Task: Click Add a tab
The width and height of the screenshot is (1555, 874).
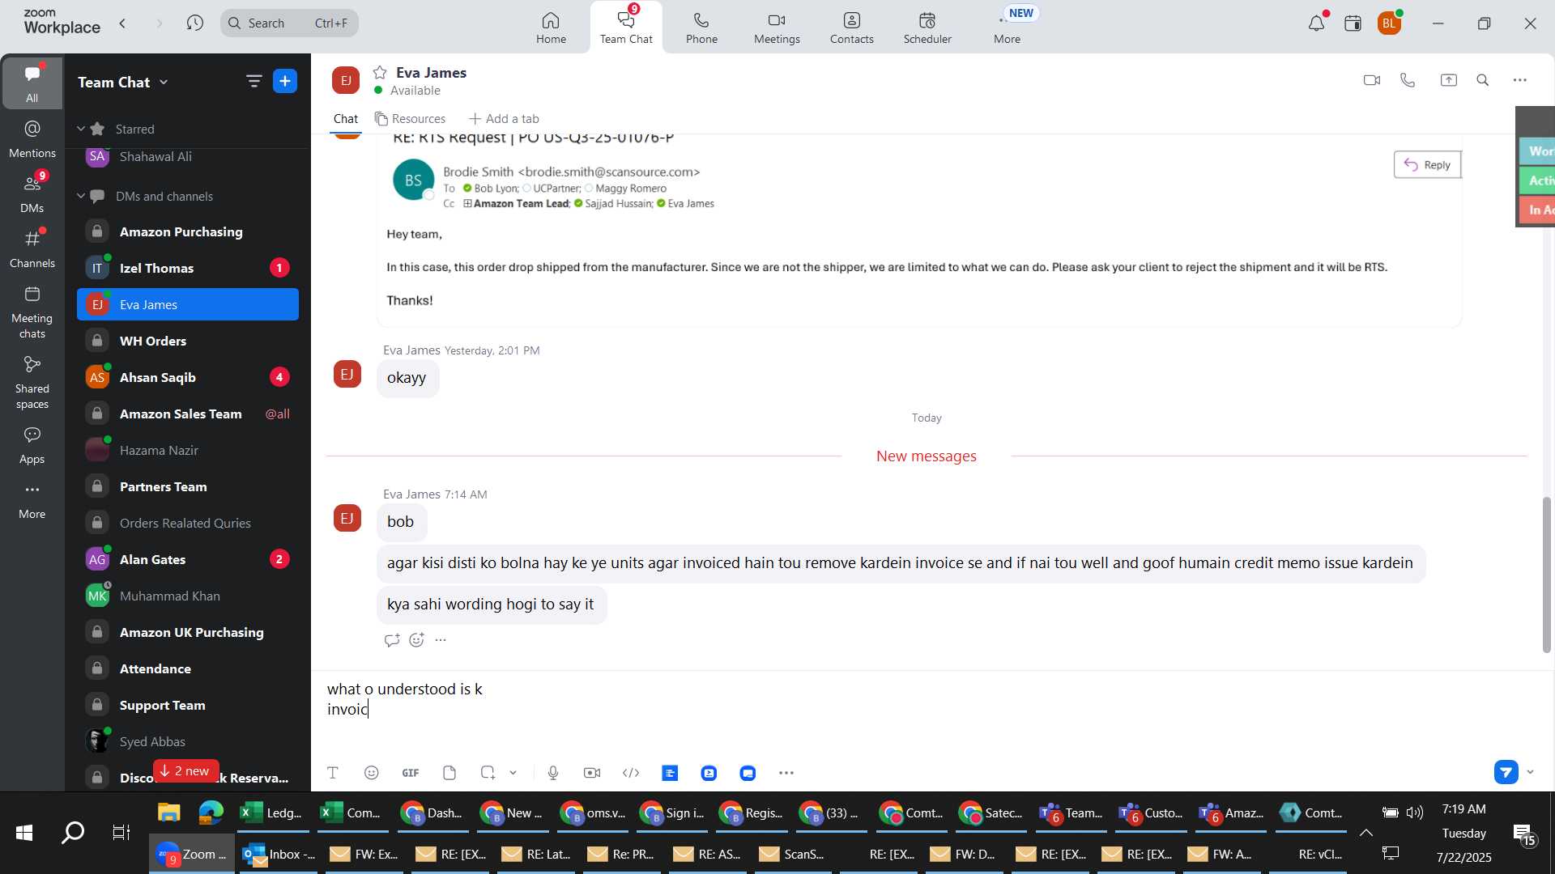Action: click(504, 118)
